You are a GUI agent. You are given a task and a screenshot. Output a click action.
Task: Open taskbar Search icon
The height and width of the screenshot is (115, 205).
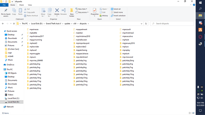point(200,9)
